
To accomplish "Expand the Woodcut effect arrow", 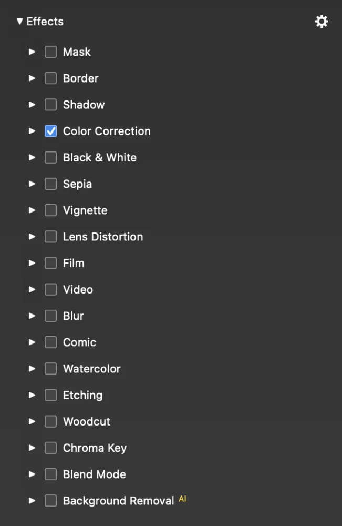I will coord(32,421).
